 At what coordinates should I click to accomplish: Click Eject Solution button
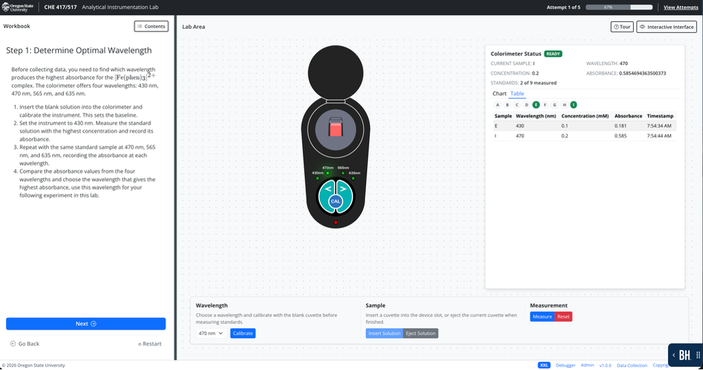point(421,334)
